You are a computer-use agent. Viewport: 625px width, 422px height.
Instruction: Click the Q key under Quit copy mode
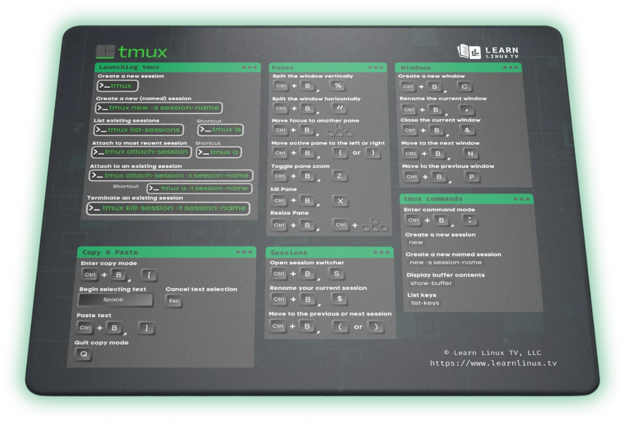pos(84,354)
